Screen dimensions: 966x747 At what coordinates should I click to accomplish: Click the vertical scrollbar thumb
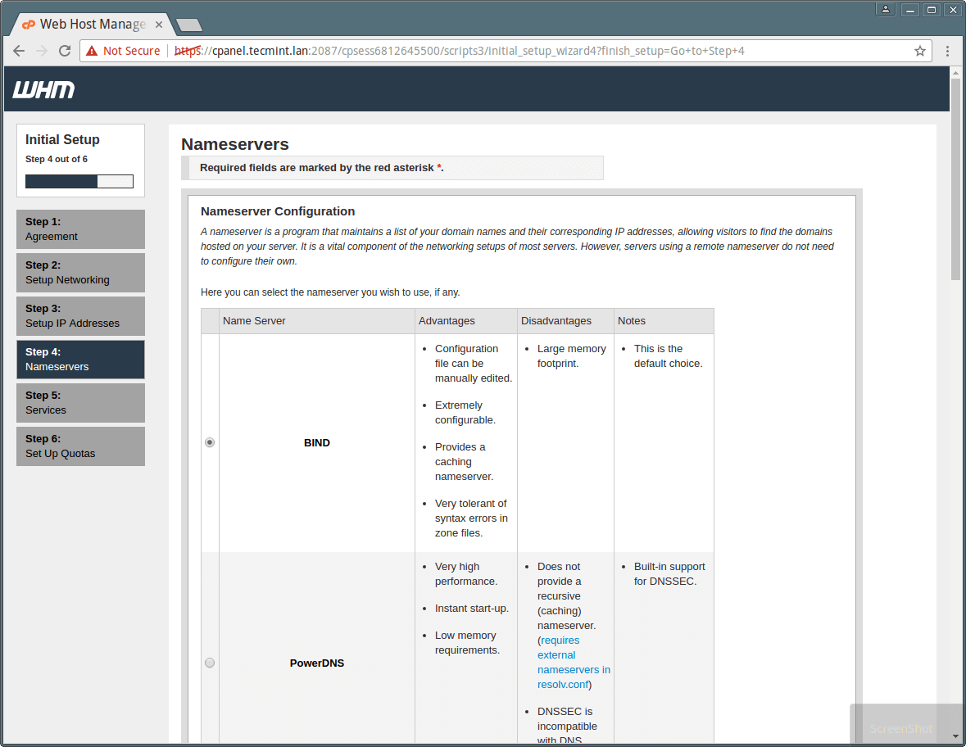pyautogui.click(x=955, y=179)
